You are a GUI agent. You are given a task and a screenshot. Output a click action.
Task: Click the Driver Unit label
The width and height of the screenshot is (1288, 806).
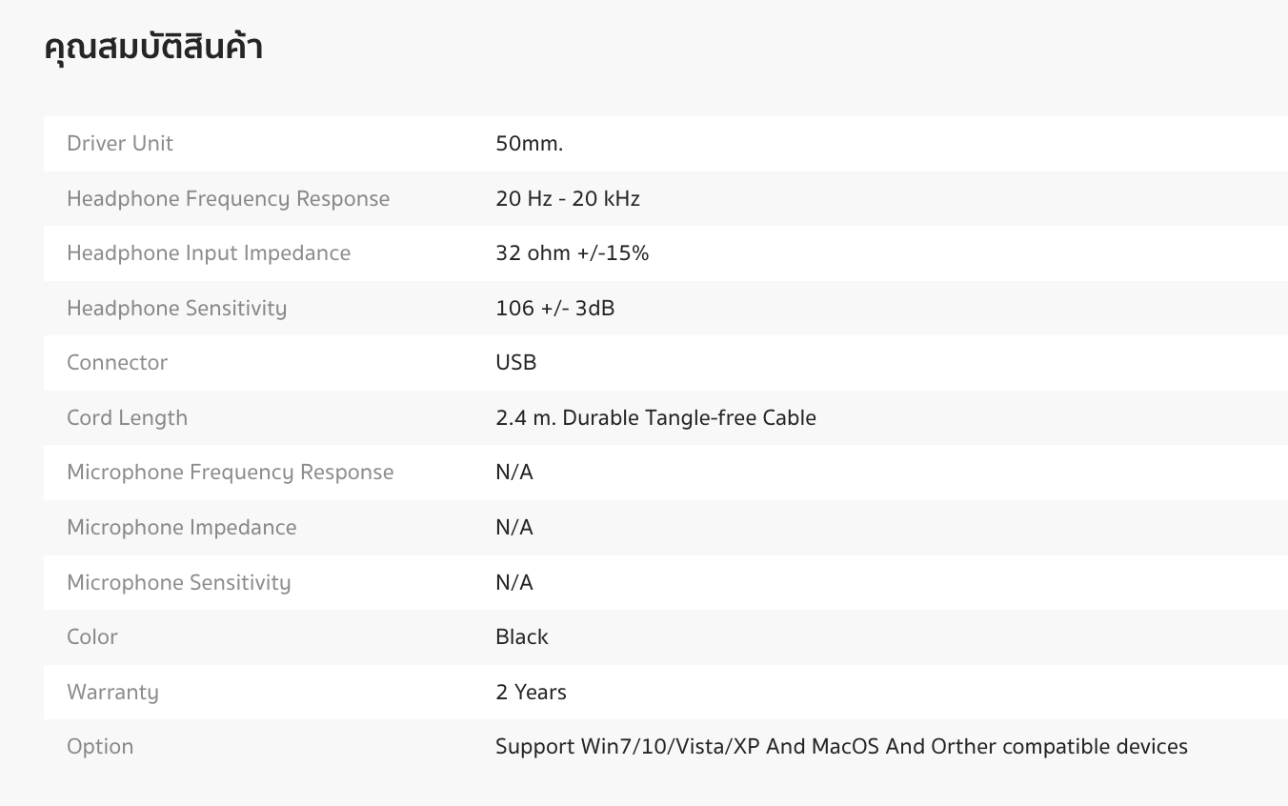coord(120,144)
